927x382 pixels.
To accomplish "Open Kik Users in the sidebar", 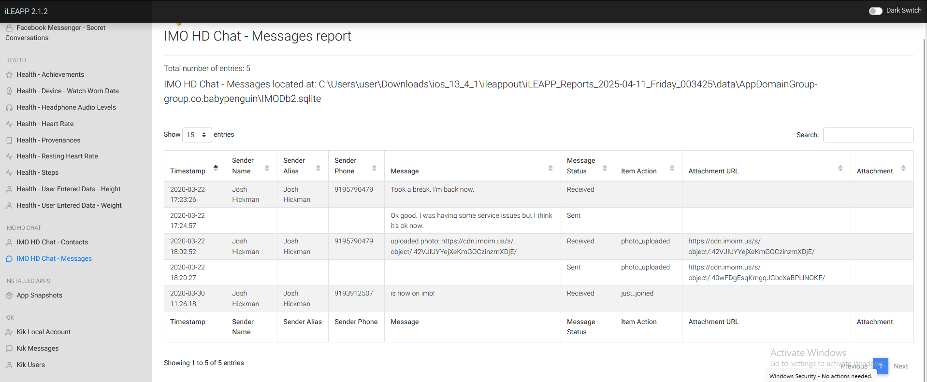I will (30, 365).
